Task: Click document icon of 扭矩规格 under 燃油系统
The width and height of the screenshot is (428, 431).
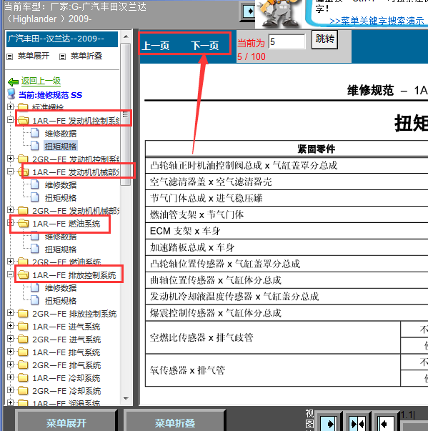Action: pos(35,249)
